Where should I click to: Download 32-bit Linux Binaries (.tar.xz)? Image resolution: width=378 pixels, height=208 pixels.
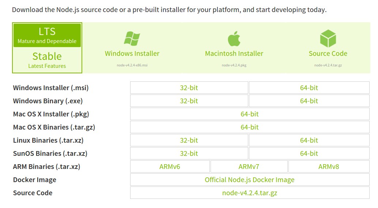pyautogui.click(x=189, y=140)
